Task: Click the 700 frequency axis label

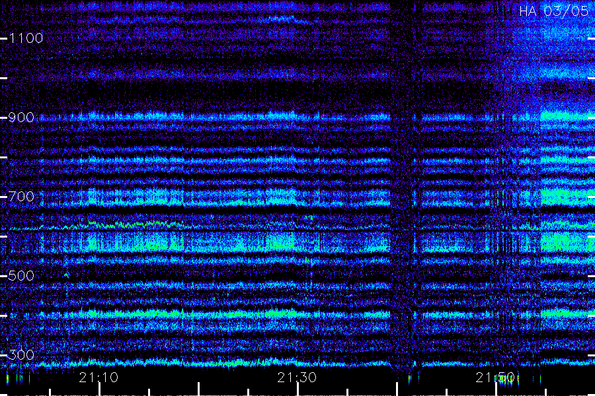Action: tap(21, 197)
